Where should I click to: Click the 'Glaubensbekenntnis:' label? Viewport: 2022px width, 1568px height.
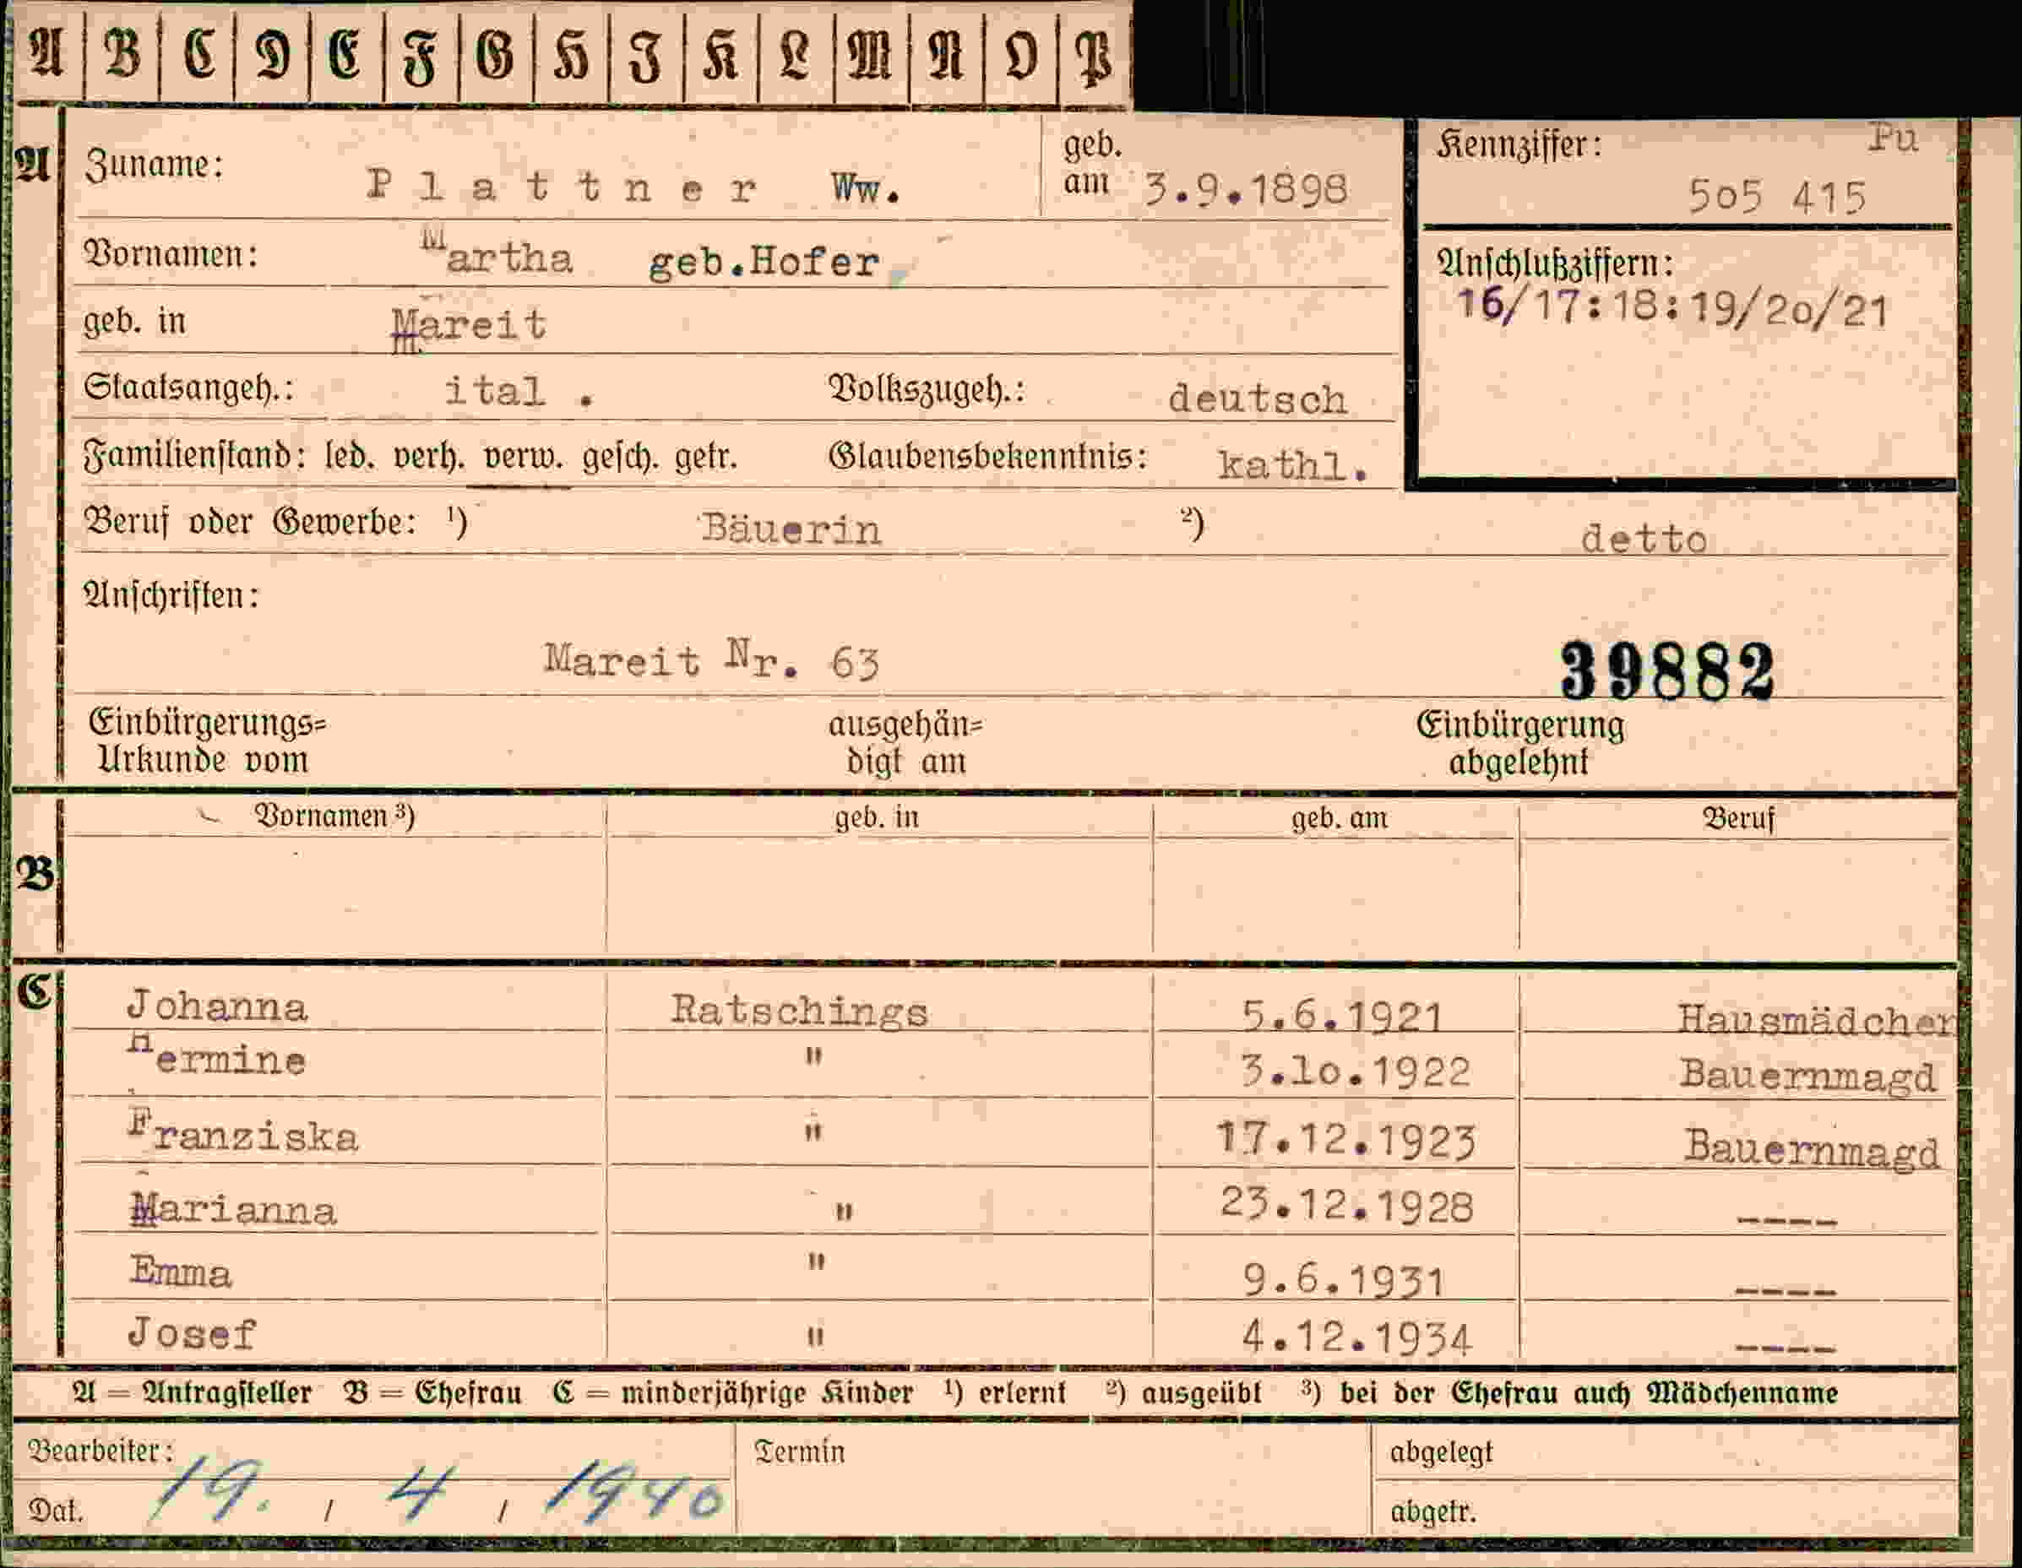click(x=988, y=456)
